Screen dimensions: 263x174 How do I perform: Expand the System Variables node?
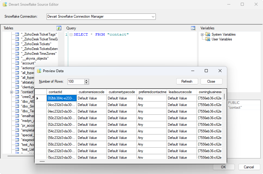pos(202,34)
